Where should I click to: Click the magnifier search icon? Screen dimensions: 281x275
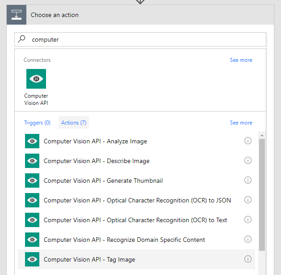[21, 39]
